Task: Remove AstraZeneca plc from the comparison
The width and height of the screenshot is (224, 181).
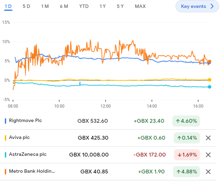Action: (x=208, y=155)
